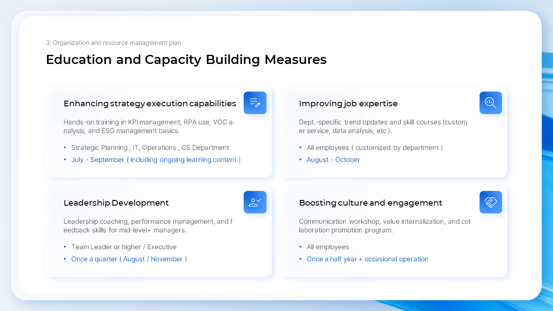Click the Enhancing strategy execution capabilities heading

149,103
